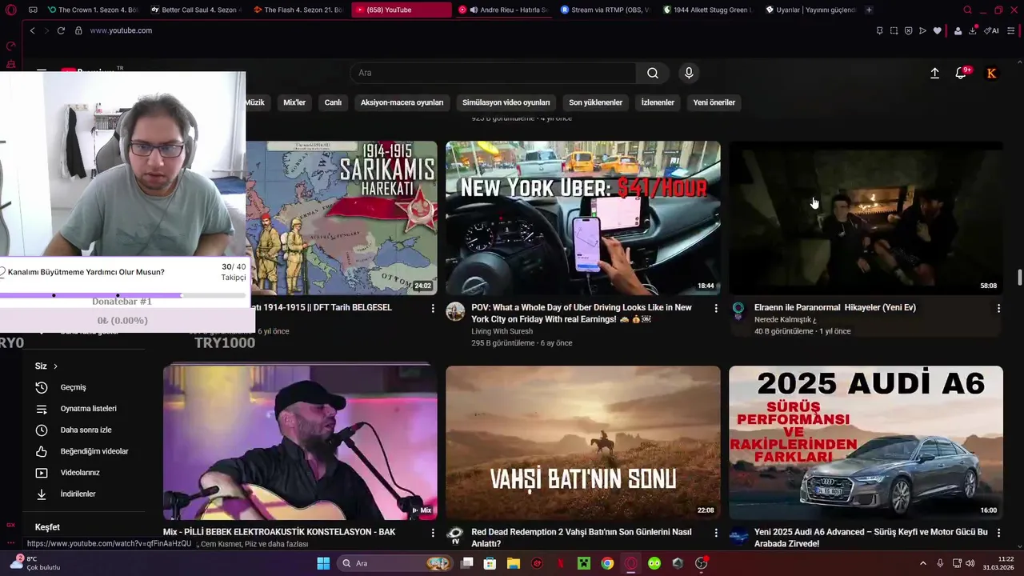Open the Windows Start button
This screenshot has width=1024, height=576.
point(323,563)
